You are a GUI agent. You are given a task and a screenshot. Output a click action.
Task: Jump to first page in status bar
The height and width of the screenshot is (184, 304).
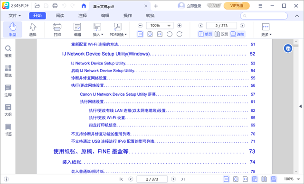click(x=121, y=179)
